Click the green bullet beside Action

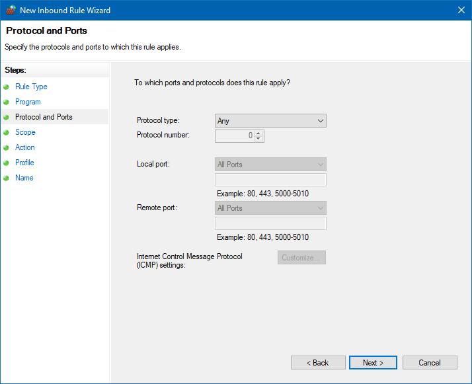point(7,147)
